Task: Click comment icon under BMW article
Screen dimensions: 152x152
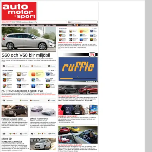Action: point(32,134)
